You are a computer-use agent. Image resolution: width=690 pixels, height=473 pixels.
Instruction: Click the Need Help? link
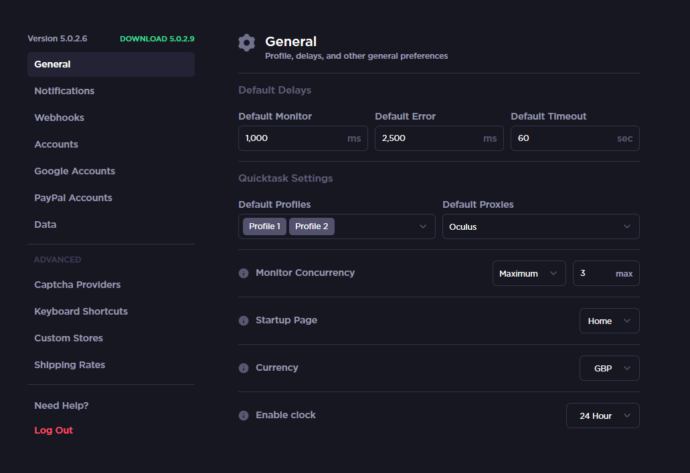click(61, 406)
